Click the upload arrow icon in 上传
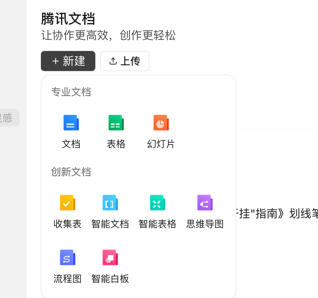 (113, 61)
